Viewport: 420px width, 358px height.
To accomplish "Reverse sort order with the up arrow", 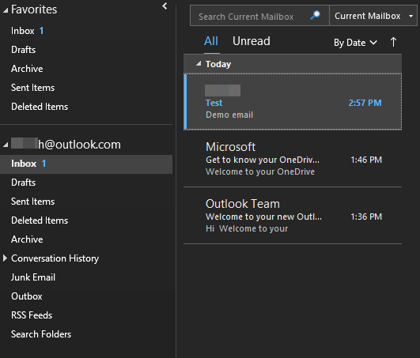I will [393, 42].
